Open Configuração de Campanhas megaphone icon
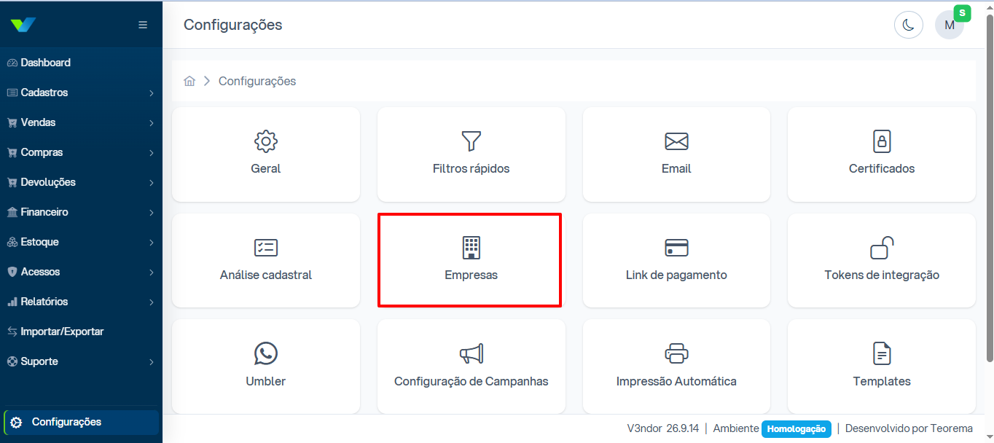Image resolution: width=994 pixels, height=443 pixels. [471, 354]
